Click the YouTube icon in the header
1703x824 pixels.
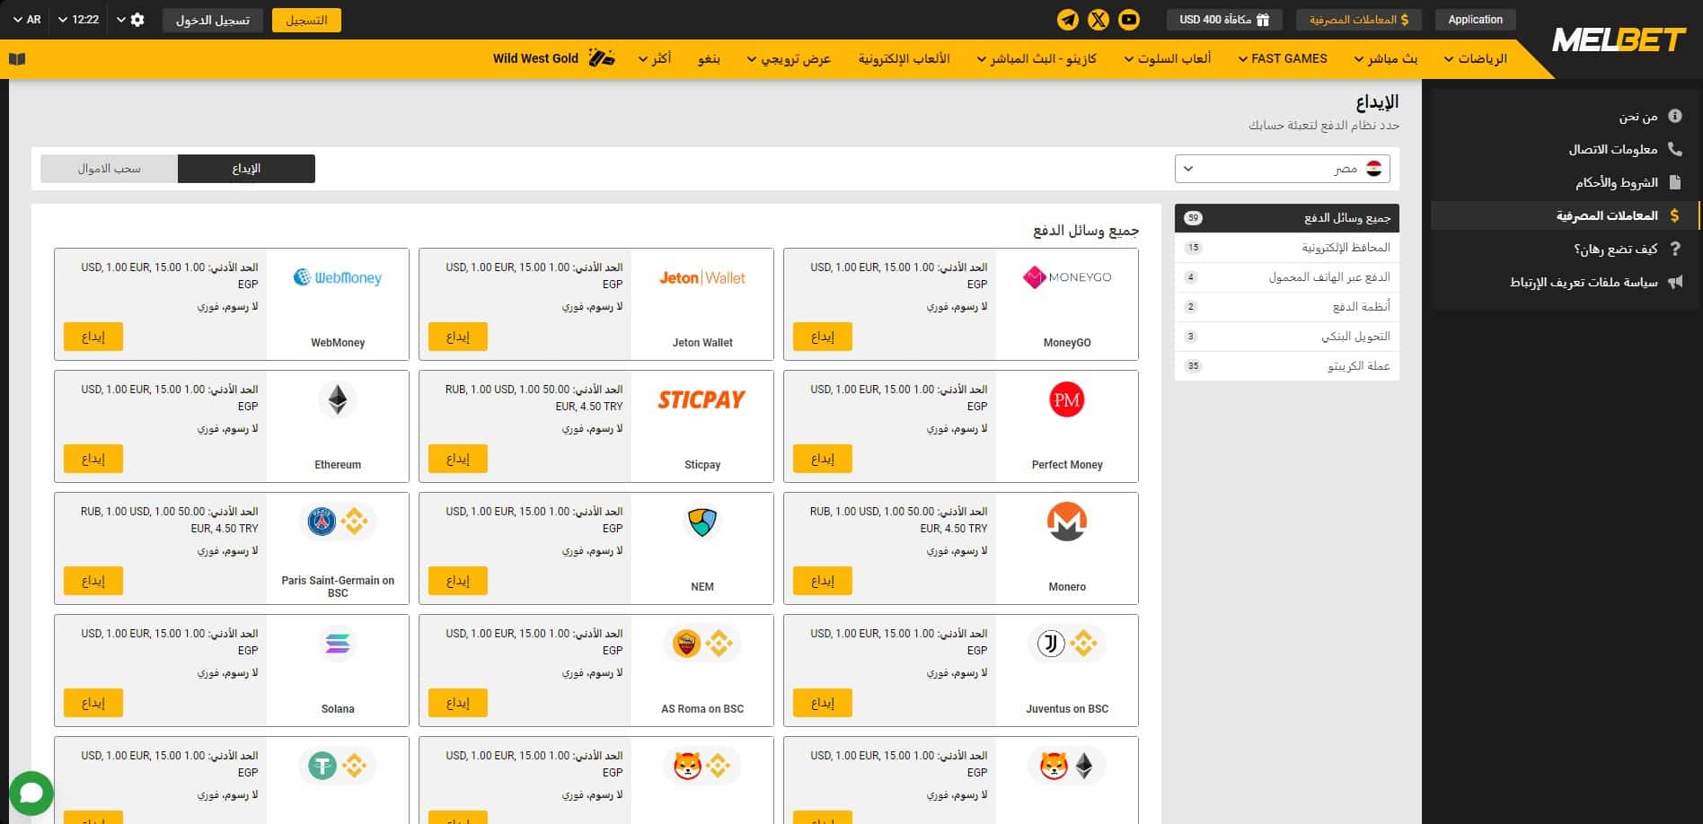click(x=1129, y=20)
